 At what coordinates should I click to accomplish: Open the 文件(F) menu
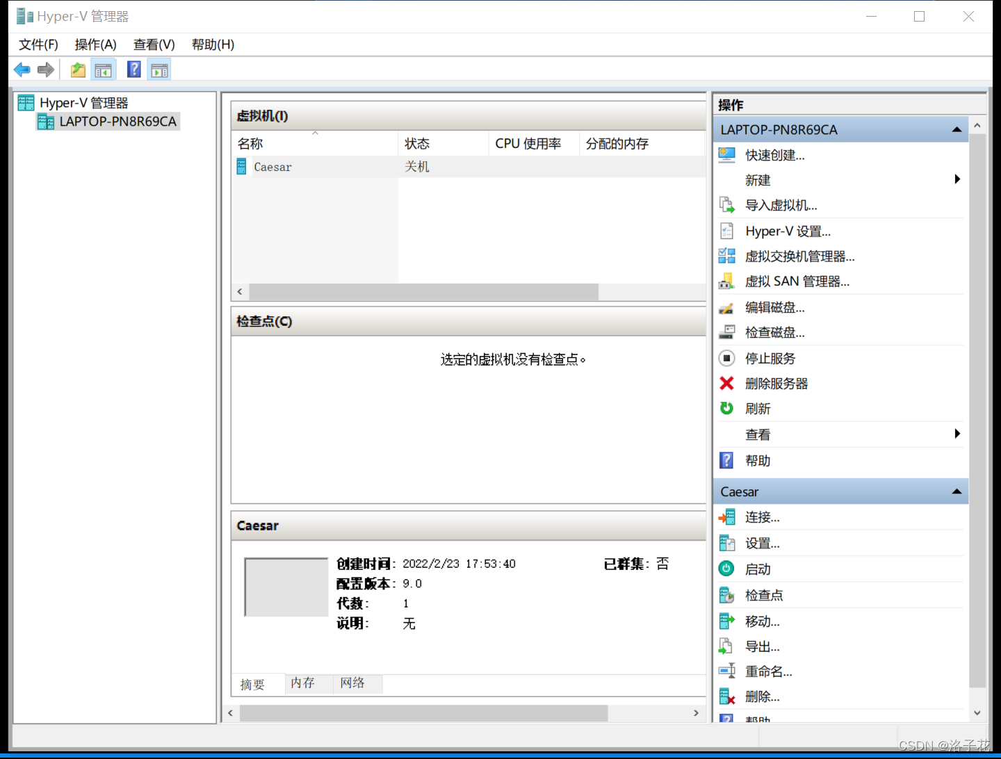click(x=38, y=44)
